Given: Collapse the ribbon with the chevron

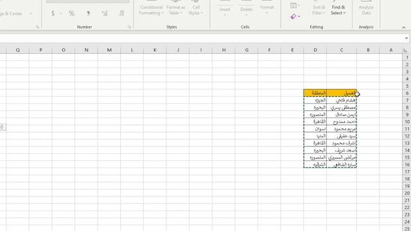Looking at the screenshot, I should (404, 28).
